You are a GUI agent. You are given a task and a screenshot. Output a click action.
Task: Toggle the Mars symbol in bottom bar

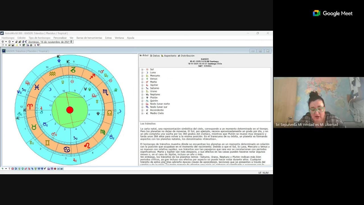point(26,169)
